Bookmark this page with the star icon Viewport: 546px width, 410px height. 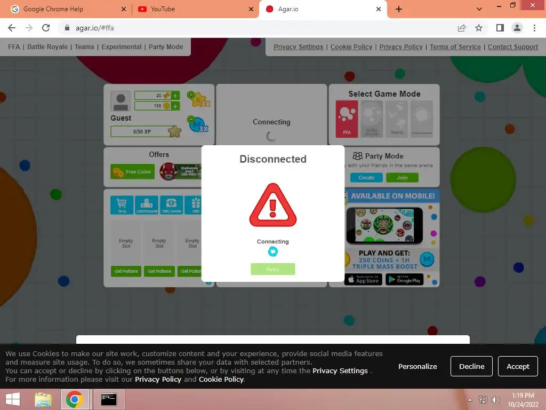pos(479,28)
